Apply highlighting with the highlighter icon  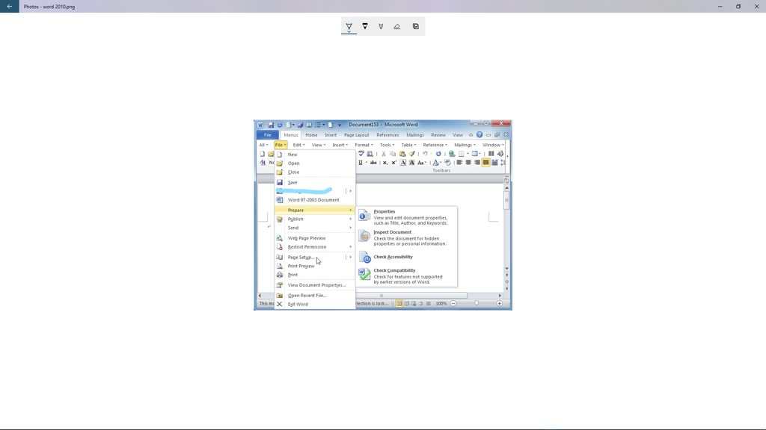coord(448,163)
